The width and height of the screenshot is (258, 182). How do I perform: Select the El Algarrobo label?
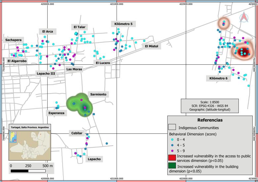click(17, 61)
